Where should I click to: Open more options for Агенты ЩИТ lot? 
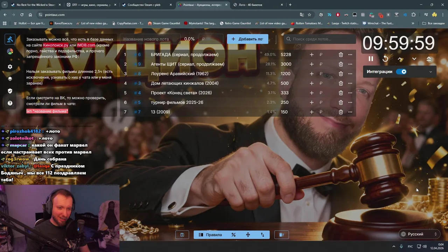pyautogui.click(x=350, y=64)
